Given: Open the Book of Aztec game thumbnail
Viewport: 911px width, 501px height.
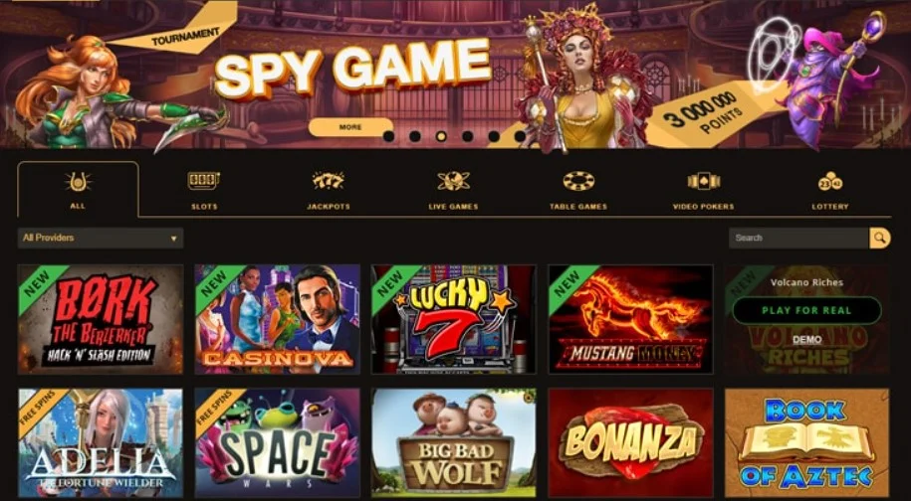Looking at the screenshot, I should click(807, 442).
